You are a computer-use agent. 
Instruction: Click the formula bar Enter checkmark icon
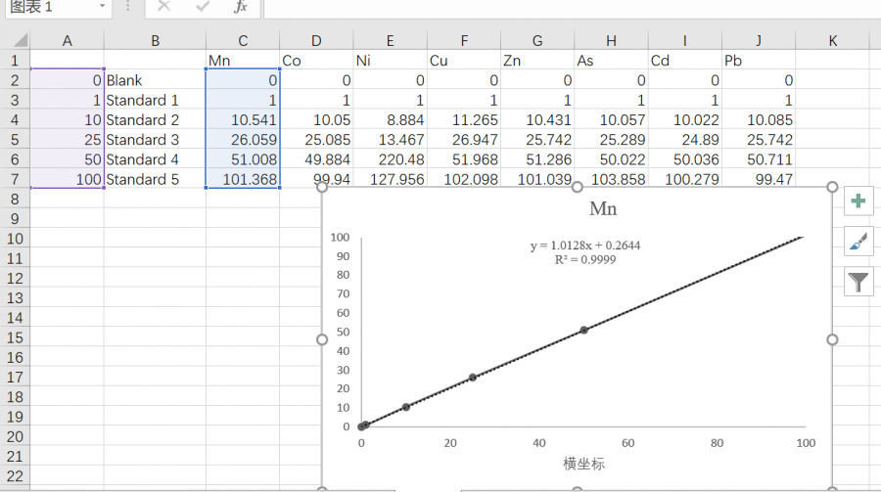tap(203, 7)
